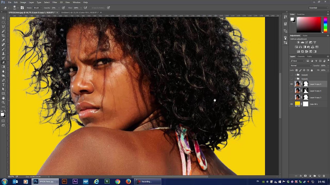The height and width of the screenshot is (185, 330).
Task: Open the Image menu
Action: pyautogui.click(x=23, y=2)
